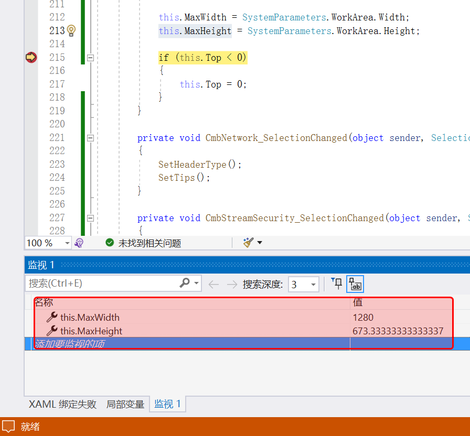Collapse the CmbStreamSecurity_SelectionChanged method

[x=90, y=218]
